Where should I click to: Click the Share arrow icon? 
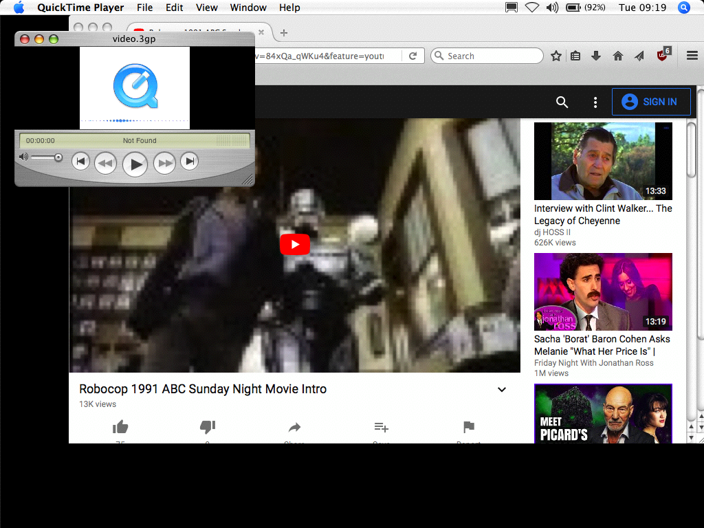click(294, 427)
